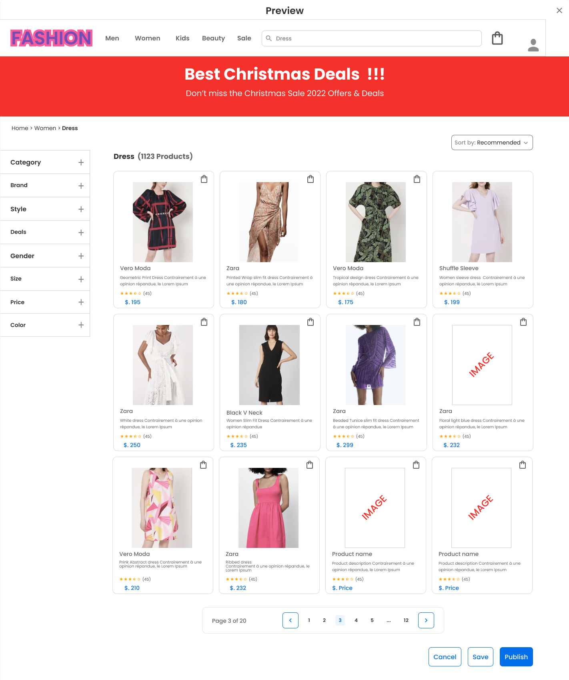This screenshot has height=680, width=569.
Task: Go to previous page arrow
Action: tap(291, 620)
